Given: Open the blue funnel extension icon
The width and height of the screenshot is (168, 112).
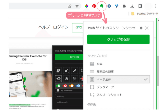Looking at the screenshot, I should pyautogui.click(x=117, y=6).
